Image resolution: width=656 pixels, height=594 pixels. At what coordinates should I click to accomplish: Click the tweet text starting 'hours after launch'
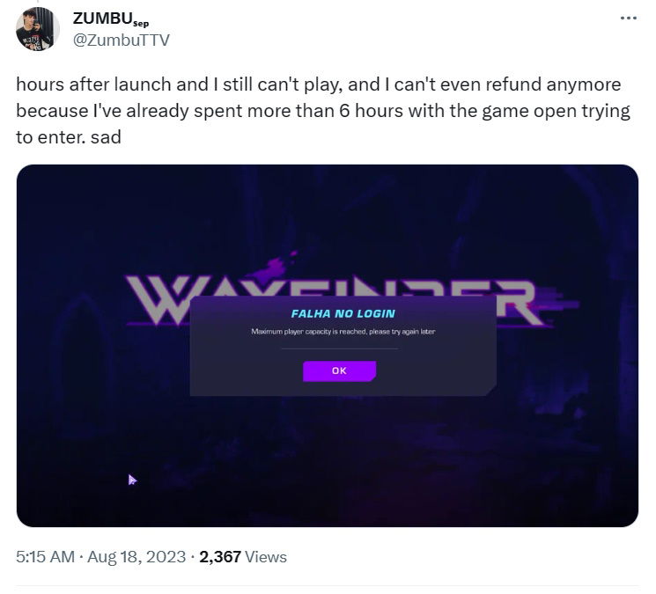click(323, 111)
